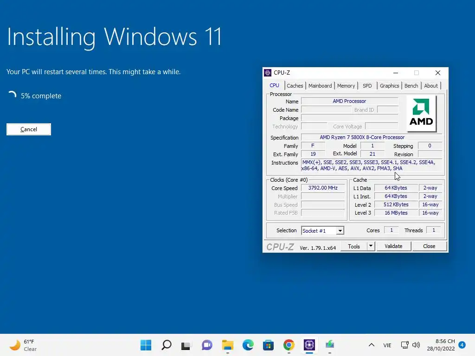This screenshot has width=475, height=356.
Task: Open clock and date 28/10/2022
Action: [441, 345]
